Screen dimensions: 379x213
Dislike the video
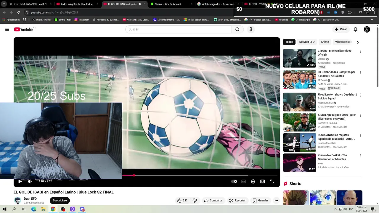(x=195, y=200)
